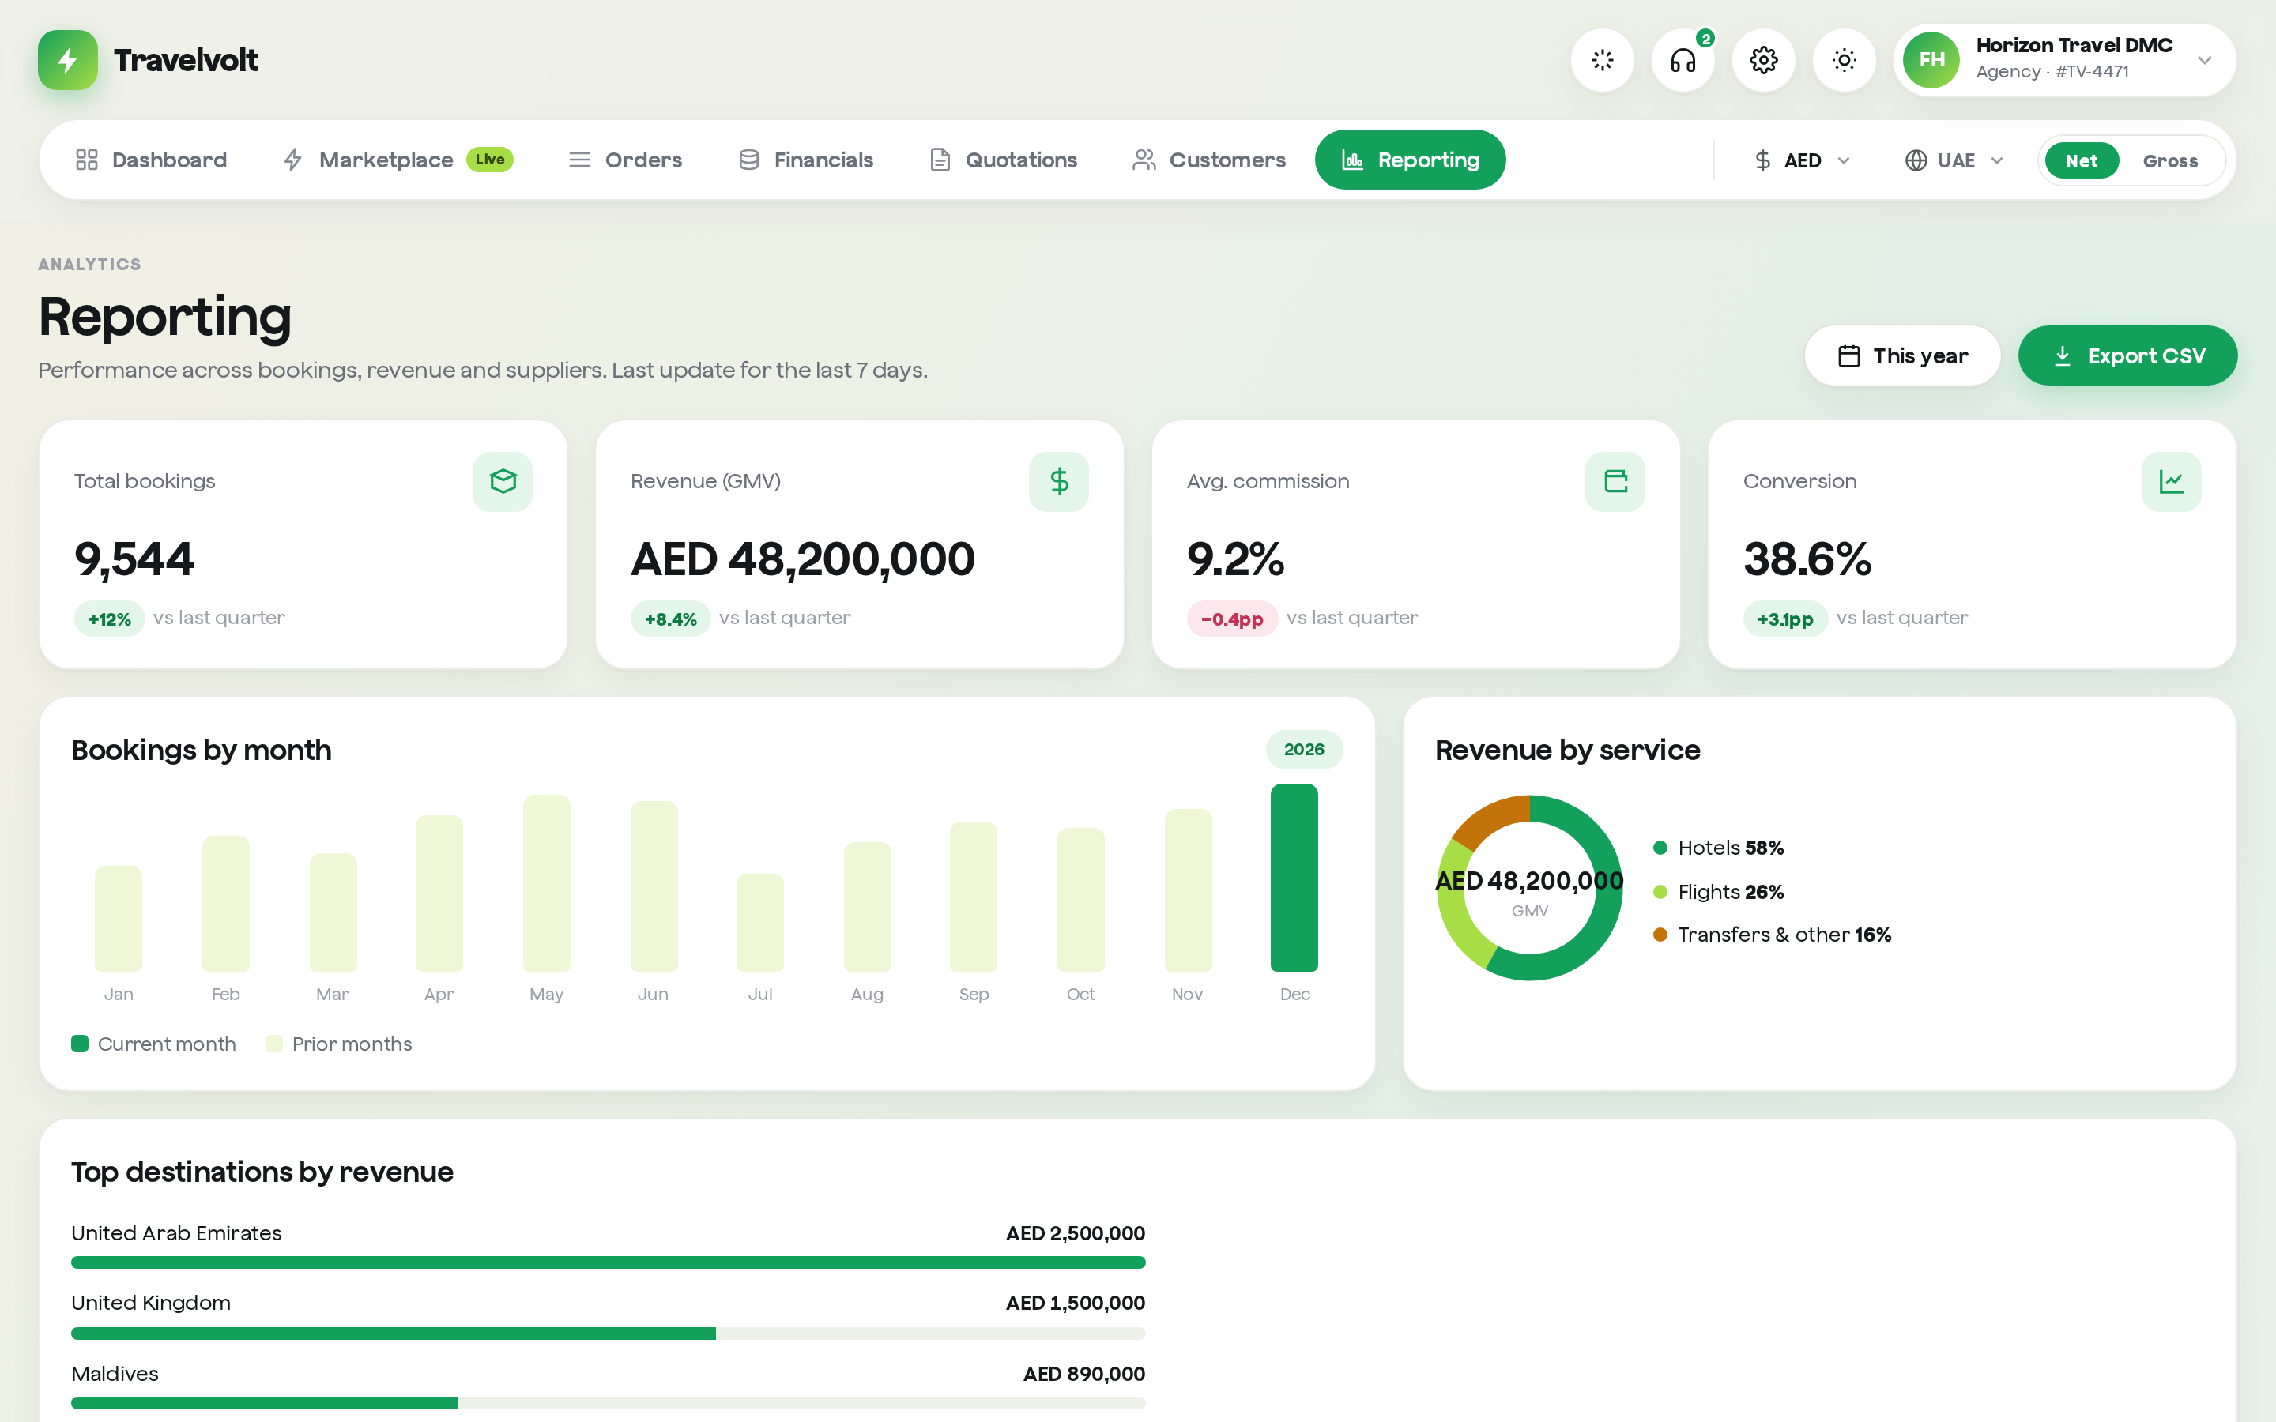Click the Hotels 58% legend dot
The width and height of the screenshot is (2276, 1422).
(1660, 848)
